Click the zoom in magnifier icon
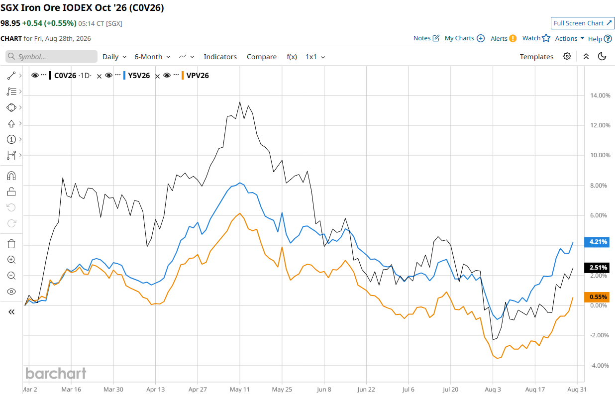The width and height of the screenshot is (615, 394). coord(11,260)
